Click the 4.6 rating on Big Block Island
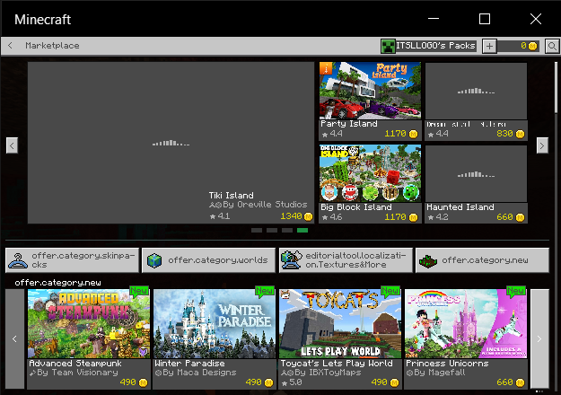The width and height of the screenshot is (561, 395). coord(331,217)
